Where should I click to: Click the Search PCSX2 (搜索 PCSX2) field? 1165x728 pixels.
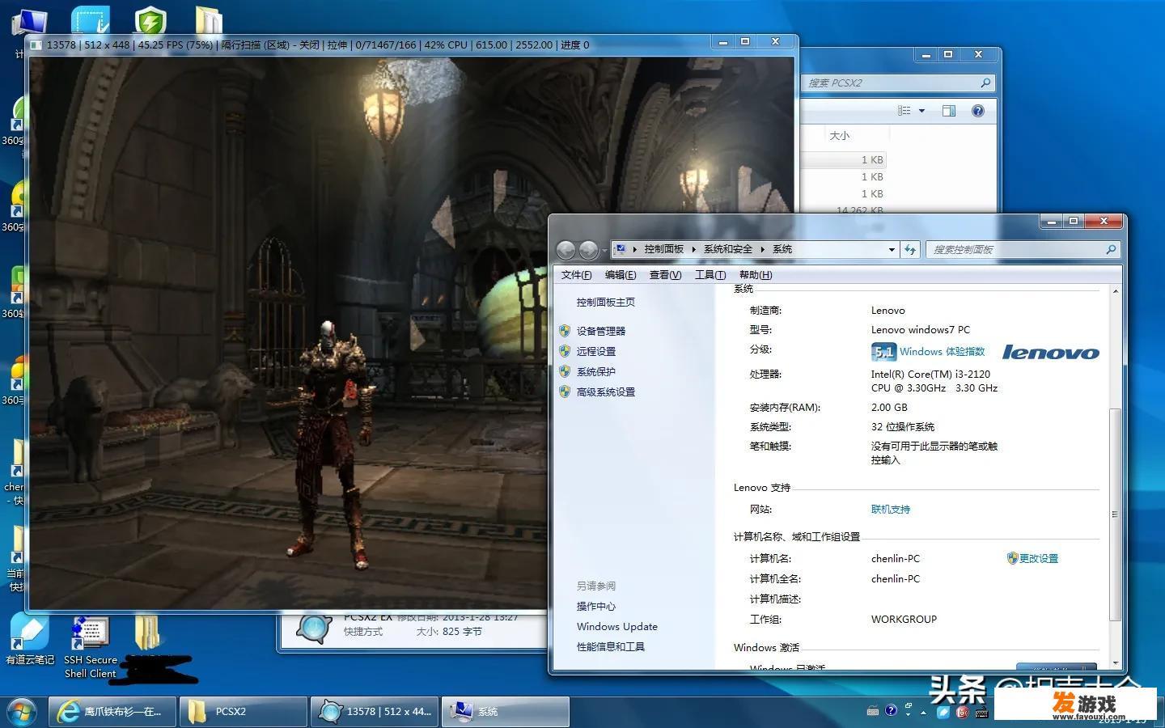point(896,83)
